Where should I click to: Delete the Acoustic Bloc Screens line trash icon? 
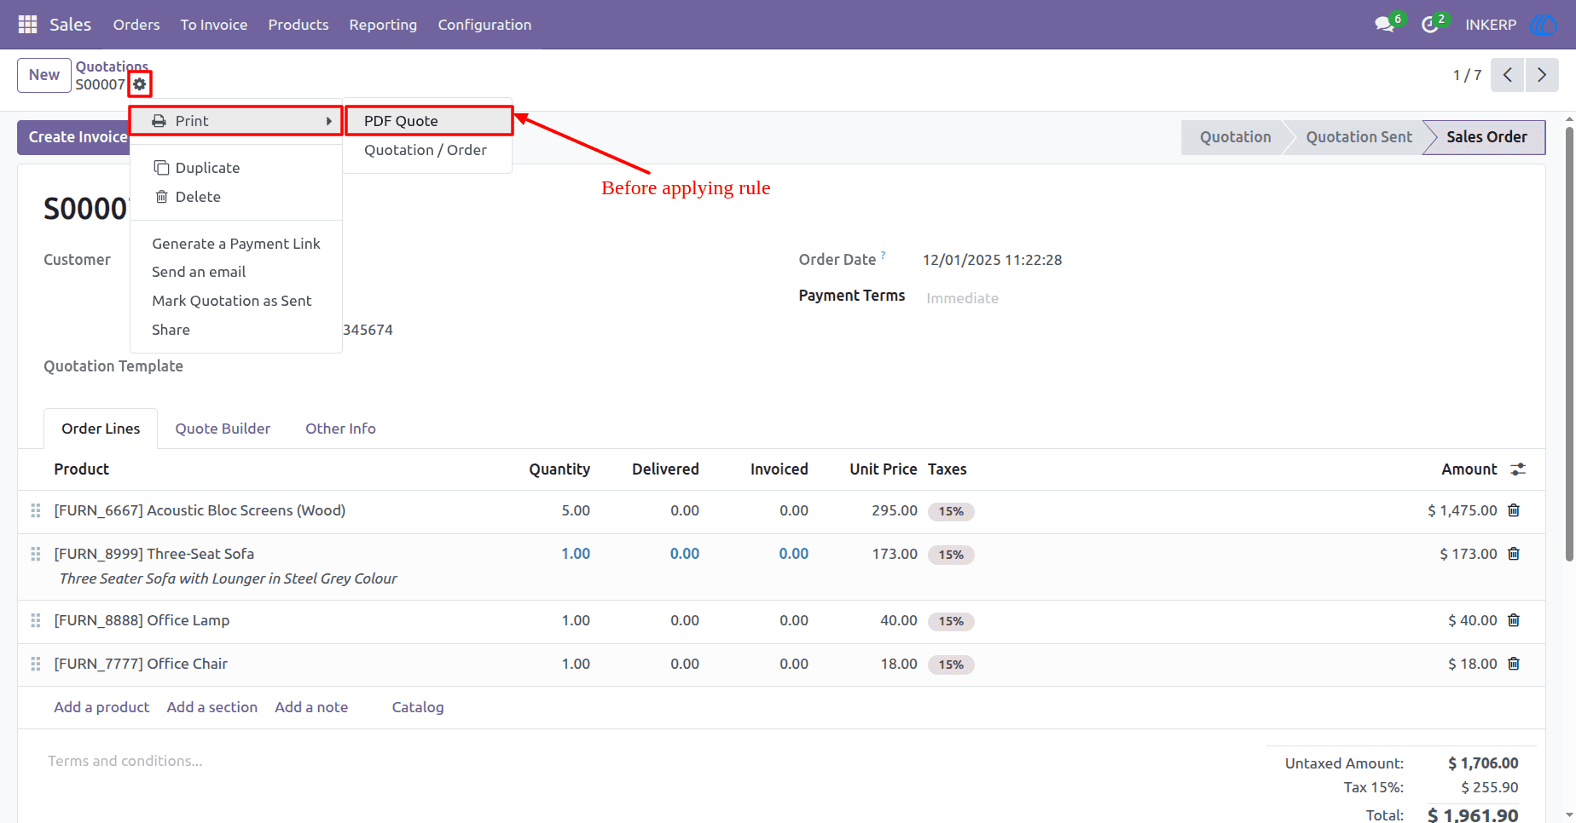(1514, 510)
